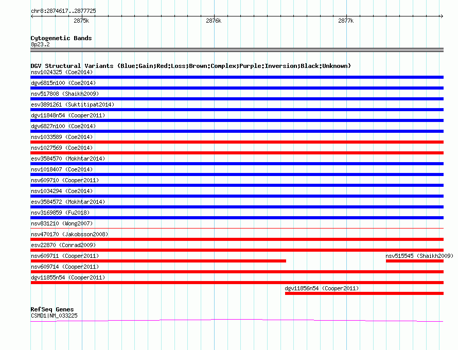Click the DGV Structural Variants track title
Screen dimensions: 458x350
(x=190, y=66)
